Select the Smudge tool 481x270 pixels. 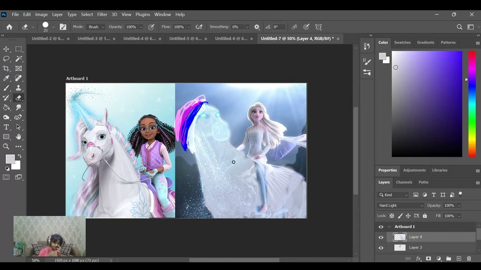(18, 108)
